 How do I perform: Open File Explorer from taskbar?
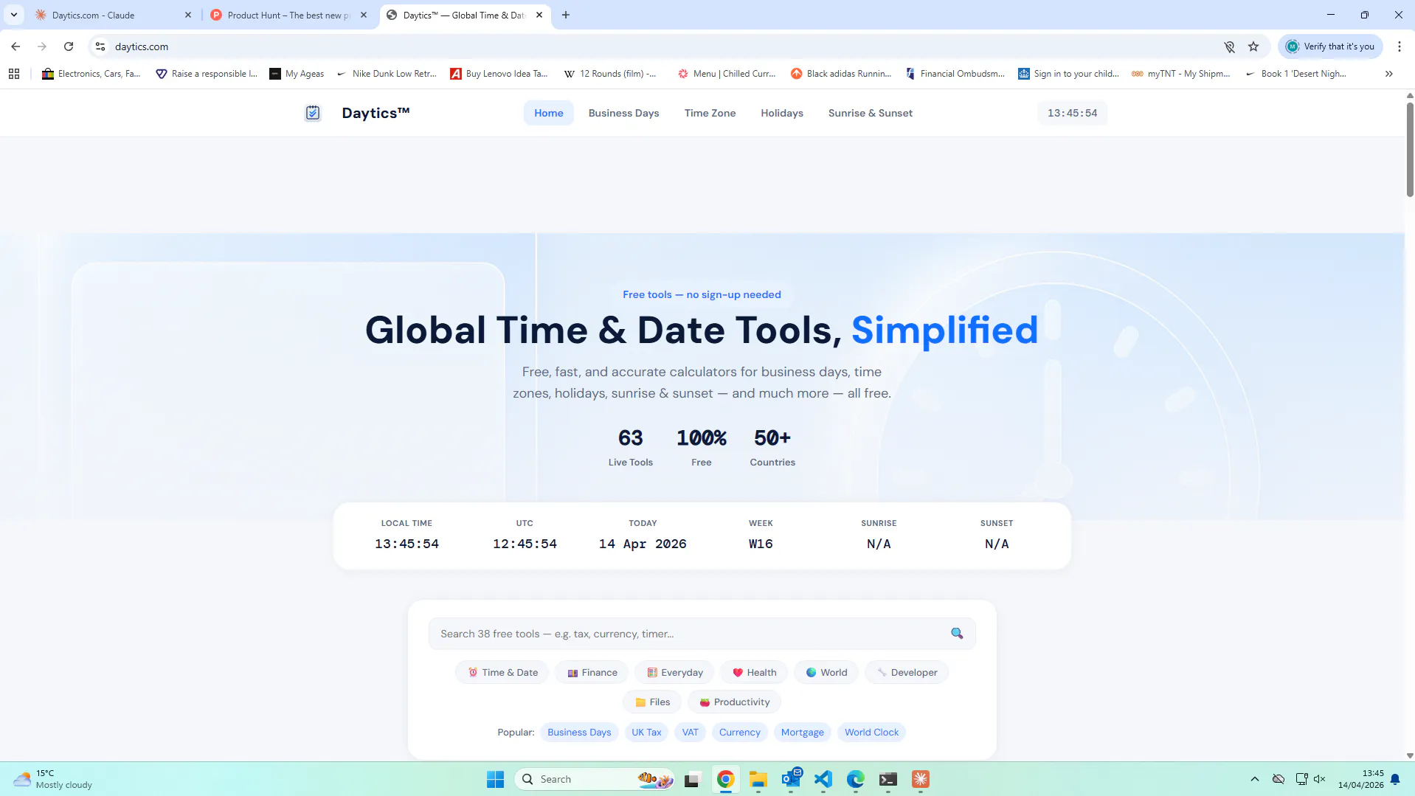(x=758, y=779)
